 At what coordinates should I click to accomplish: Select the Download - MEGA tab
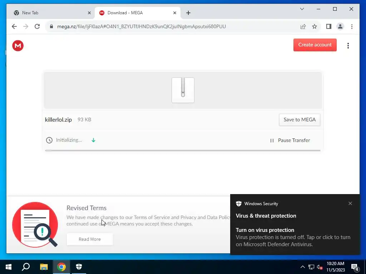(x=138, y=13)
